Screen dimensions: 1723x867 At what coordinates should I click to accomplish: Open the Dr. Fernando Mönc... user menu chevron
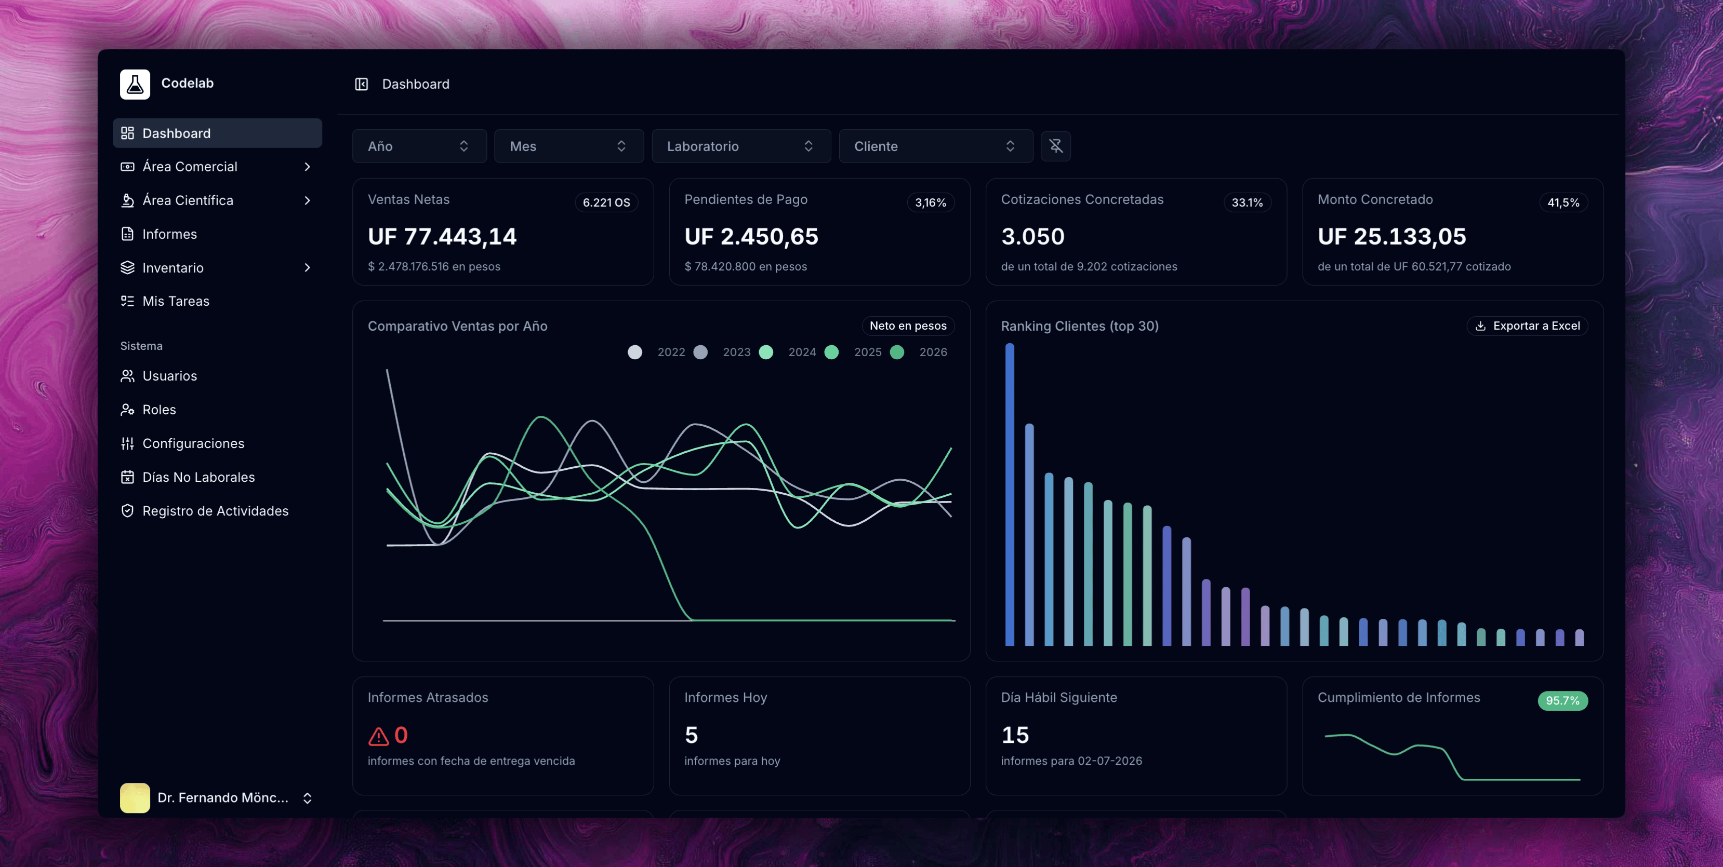pyautogui.click(x=307, y=797)
